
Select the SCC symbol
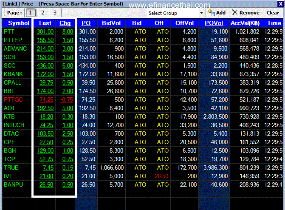pos(9,66)
